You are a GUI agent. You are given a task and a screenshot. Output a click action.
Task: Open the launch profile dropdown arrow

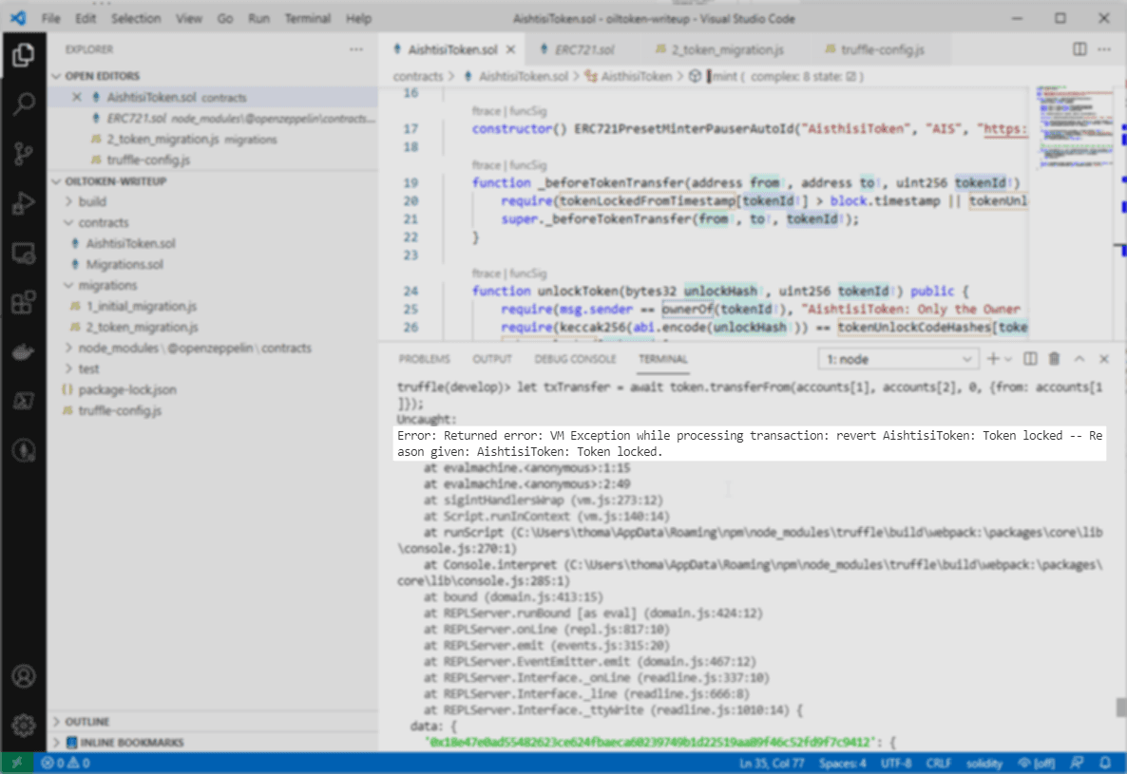coord(1008,358)
